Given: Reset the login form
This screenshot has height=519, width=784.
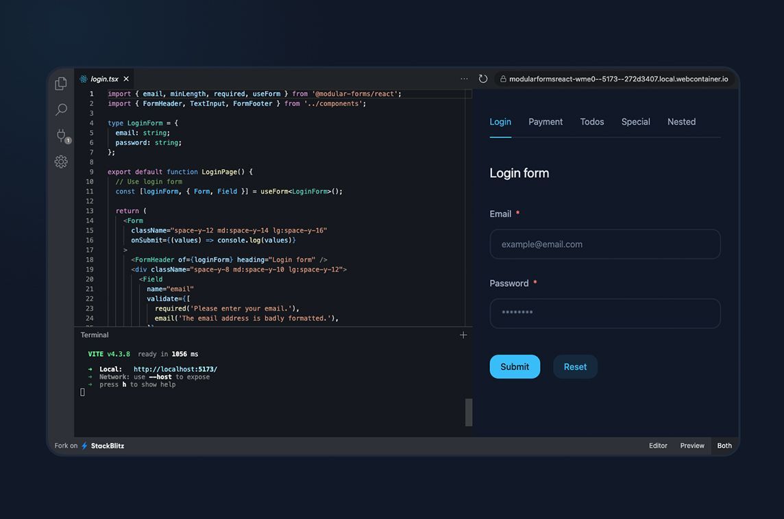Looking at the screenshot, I should coord(575,366).
